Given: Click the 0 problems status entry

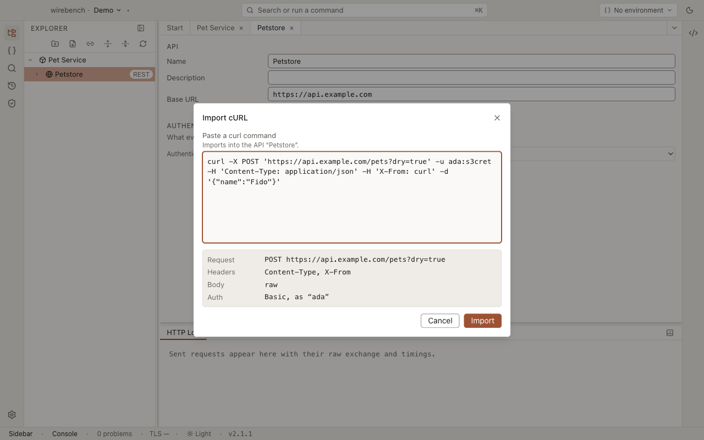Looking at the screenshot, I should point(114,434).
